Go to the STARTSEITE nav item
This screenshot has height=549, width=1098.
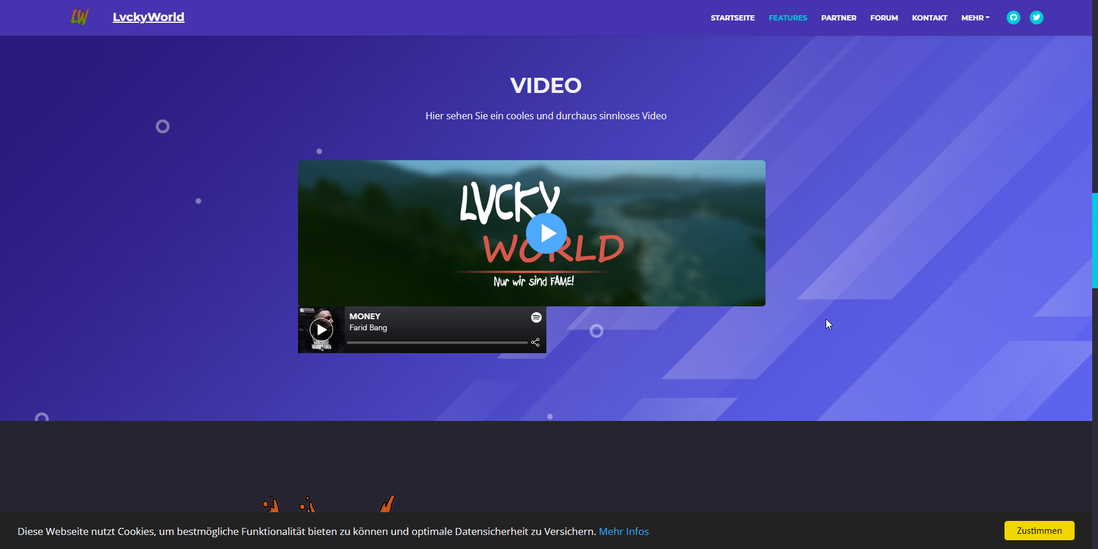[732, 18]
